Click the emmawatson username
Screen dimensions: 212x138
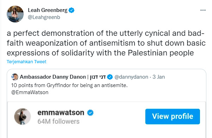tap(61, 113)
